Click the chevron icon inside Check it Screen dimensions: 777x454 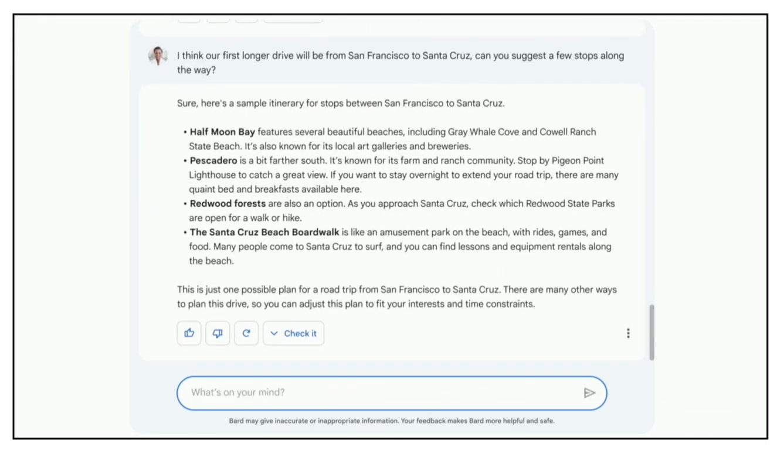coord(274,333)
